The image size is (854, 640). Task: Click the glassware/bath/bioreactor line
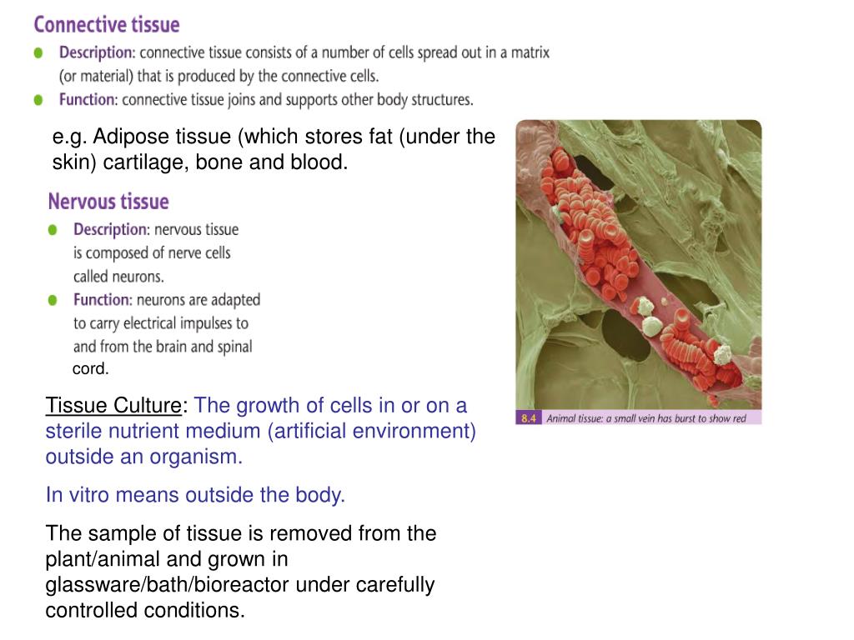coord(239,584)
